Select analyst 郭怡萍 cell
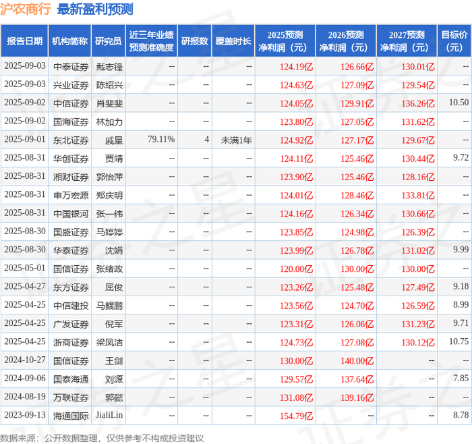 [x=109, y=177]
